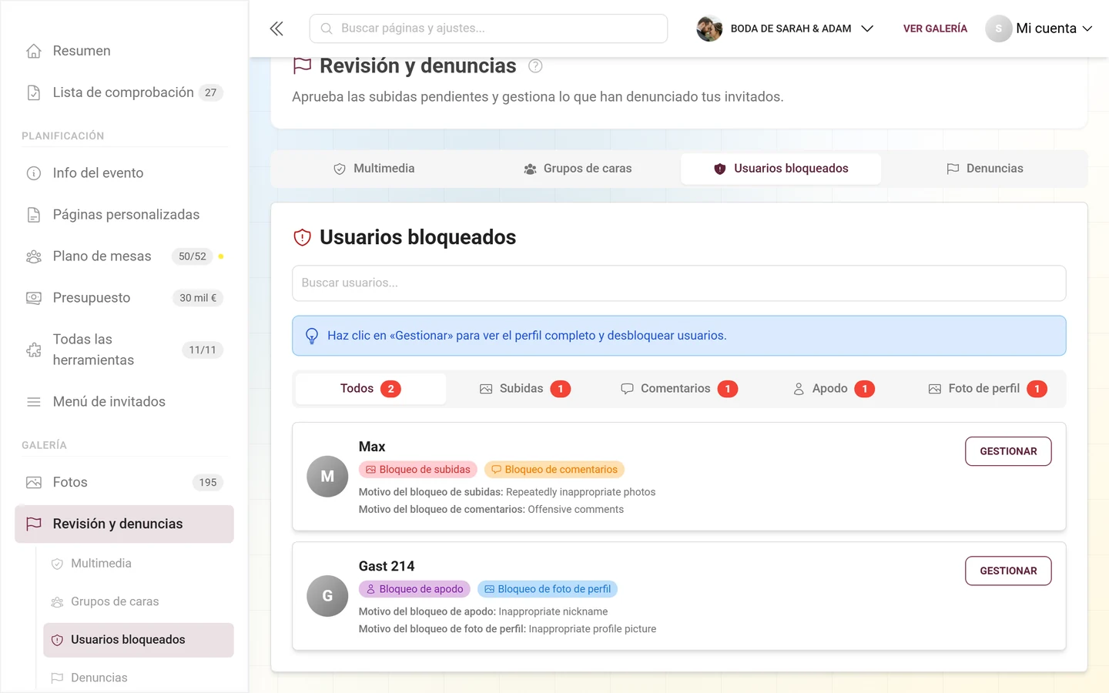Image resolution: width=1109 pixels, height=693 pixels.
Task: Click the Presupuesto money icon
Action: (x=34, y=298)
